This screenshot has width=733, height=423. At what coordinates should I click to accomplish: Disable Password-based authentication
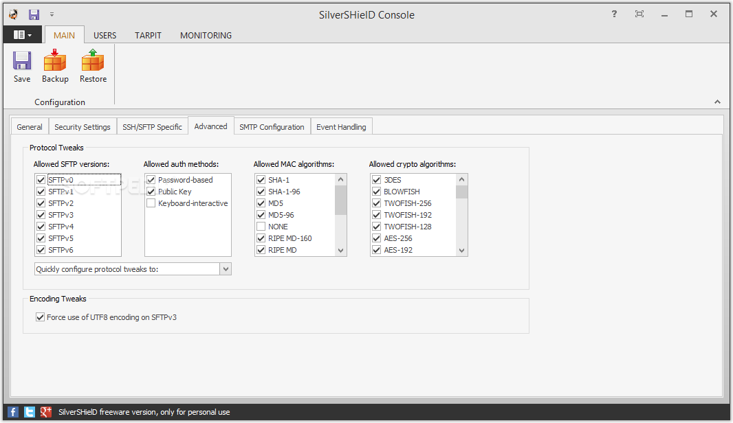pos(151,180)
